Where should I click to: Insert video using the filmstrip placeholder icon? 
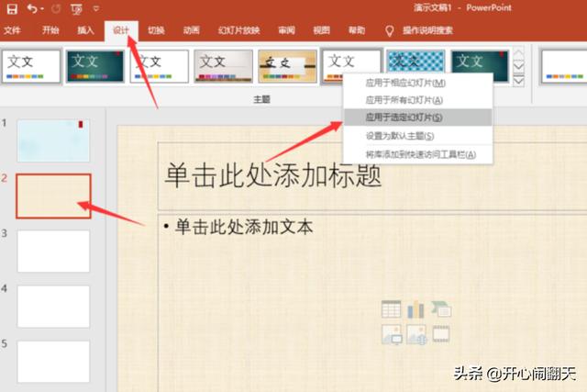[441, 335]
